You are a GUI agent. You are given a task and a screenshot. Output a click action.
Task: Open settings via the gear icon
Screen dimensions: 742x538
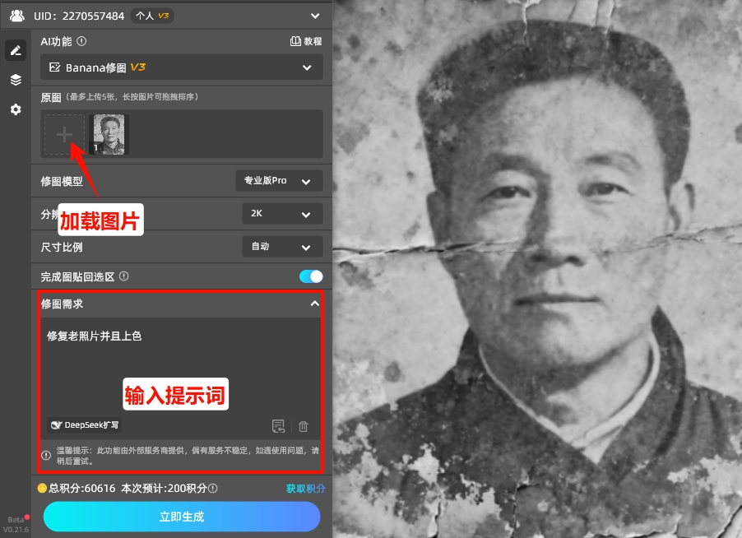pos(15,109)
